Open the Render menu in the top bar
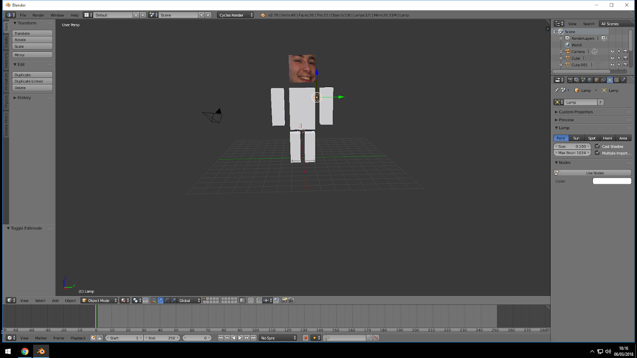 [x=38, y=15]
